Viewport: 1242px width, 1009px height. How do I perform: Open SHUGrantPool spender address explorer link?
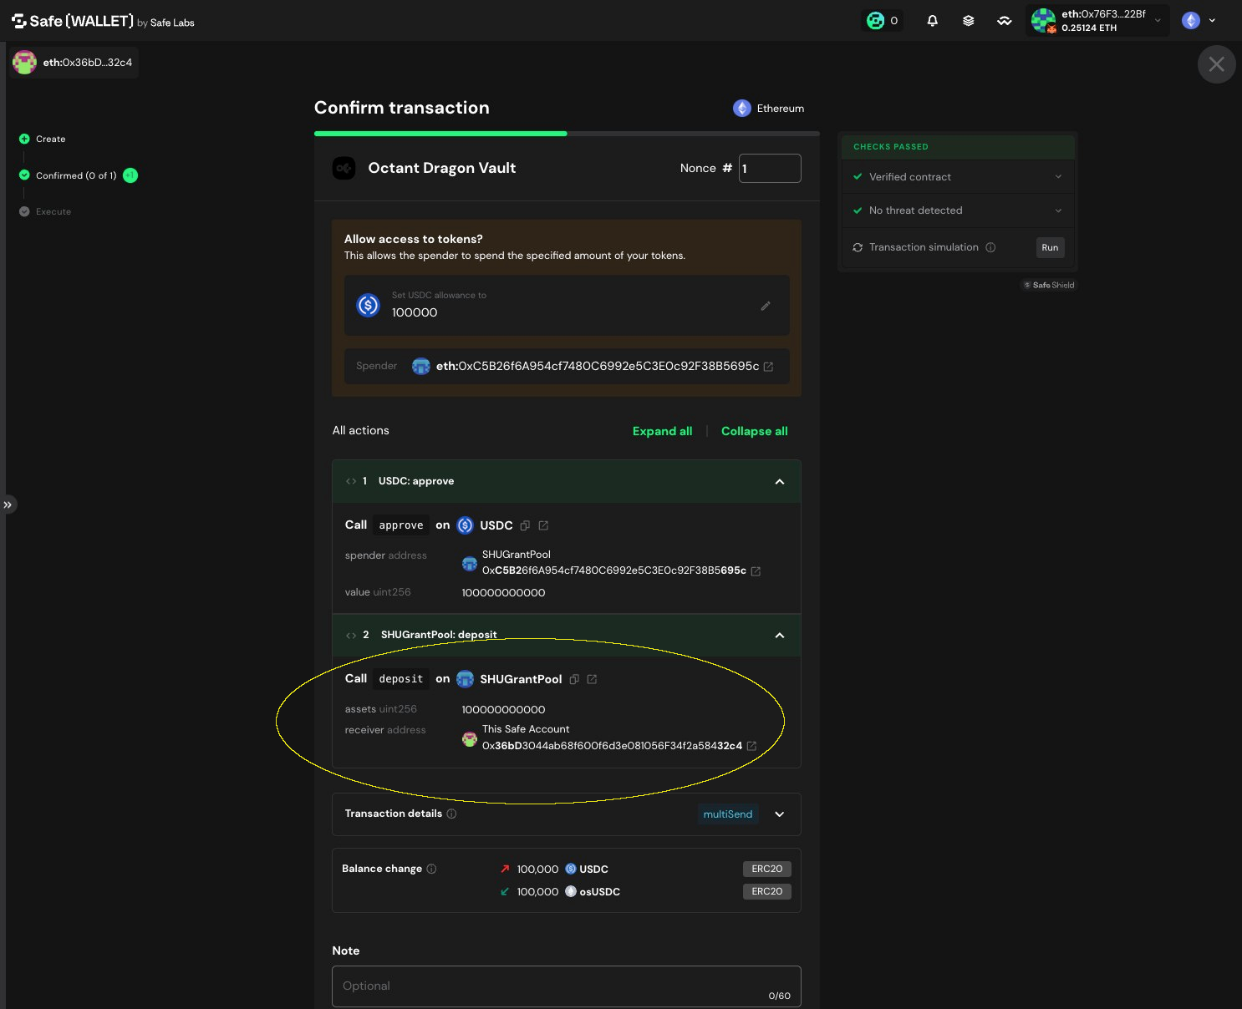(756, 571)
